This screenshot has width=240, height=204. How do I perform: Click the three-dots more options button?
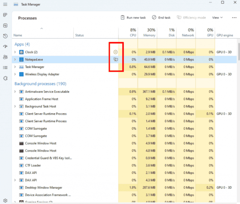(234, 18)
